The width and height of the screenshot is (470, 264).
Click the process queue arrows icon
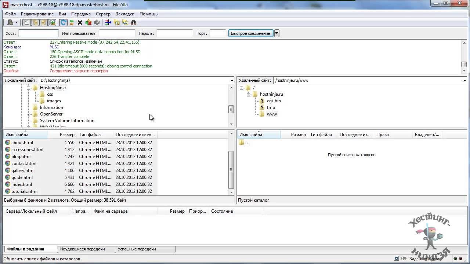72,23
